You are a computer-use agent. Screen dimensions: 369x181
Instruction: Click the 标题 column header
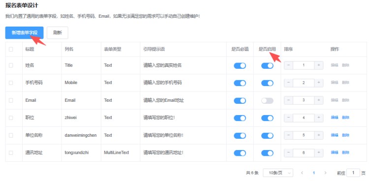pyautogui.click(x=30, y=49)
